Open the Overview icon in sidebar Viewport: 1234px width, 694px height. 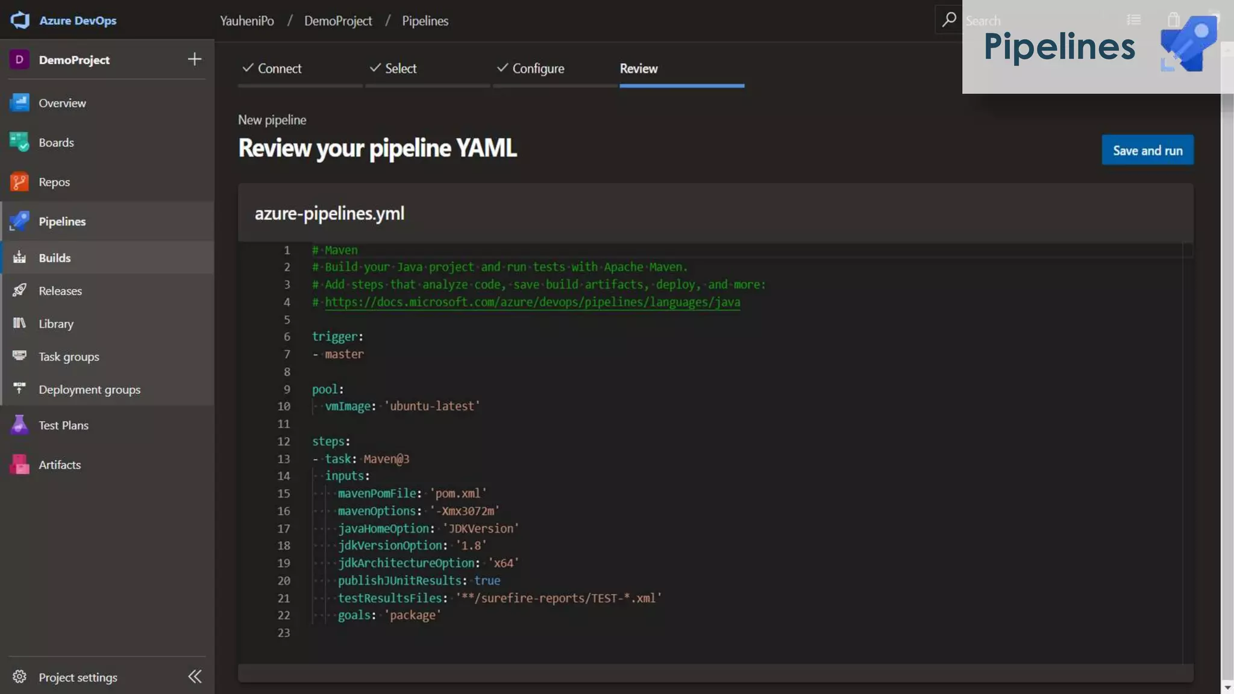pos(19,103)
